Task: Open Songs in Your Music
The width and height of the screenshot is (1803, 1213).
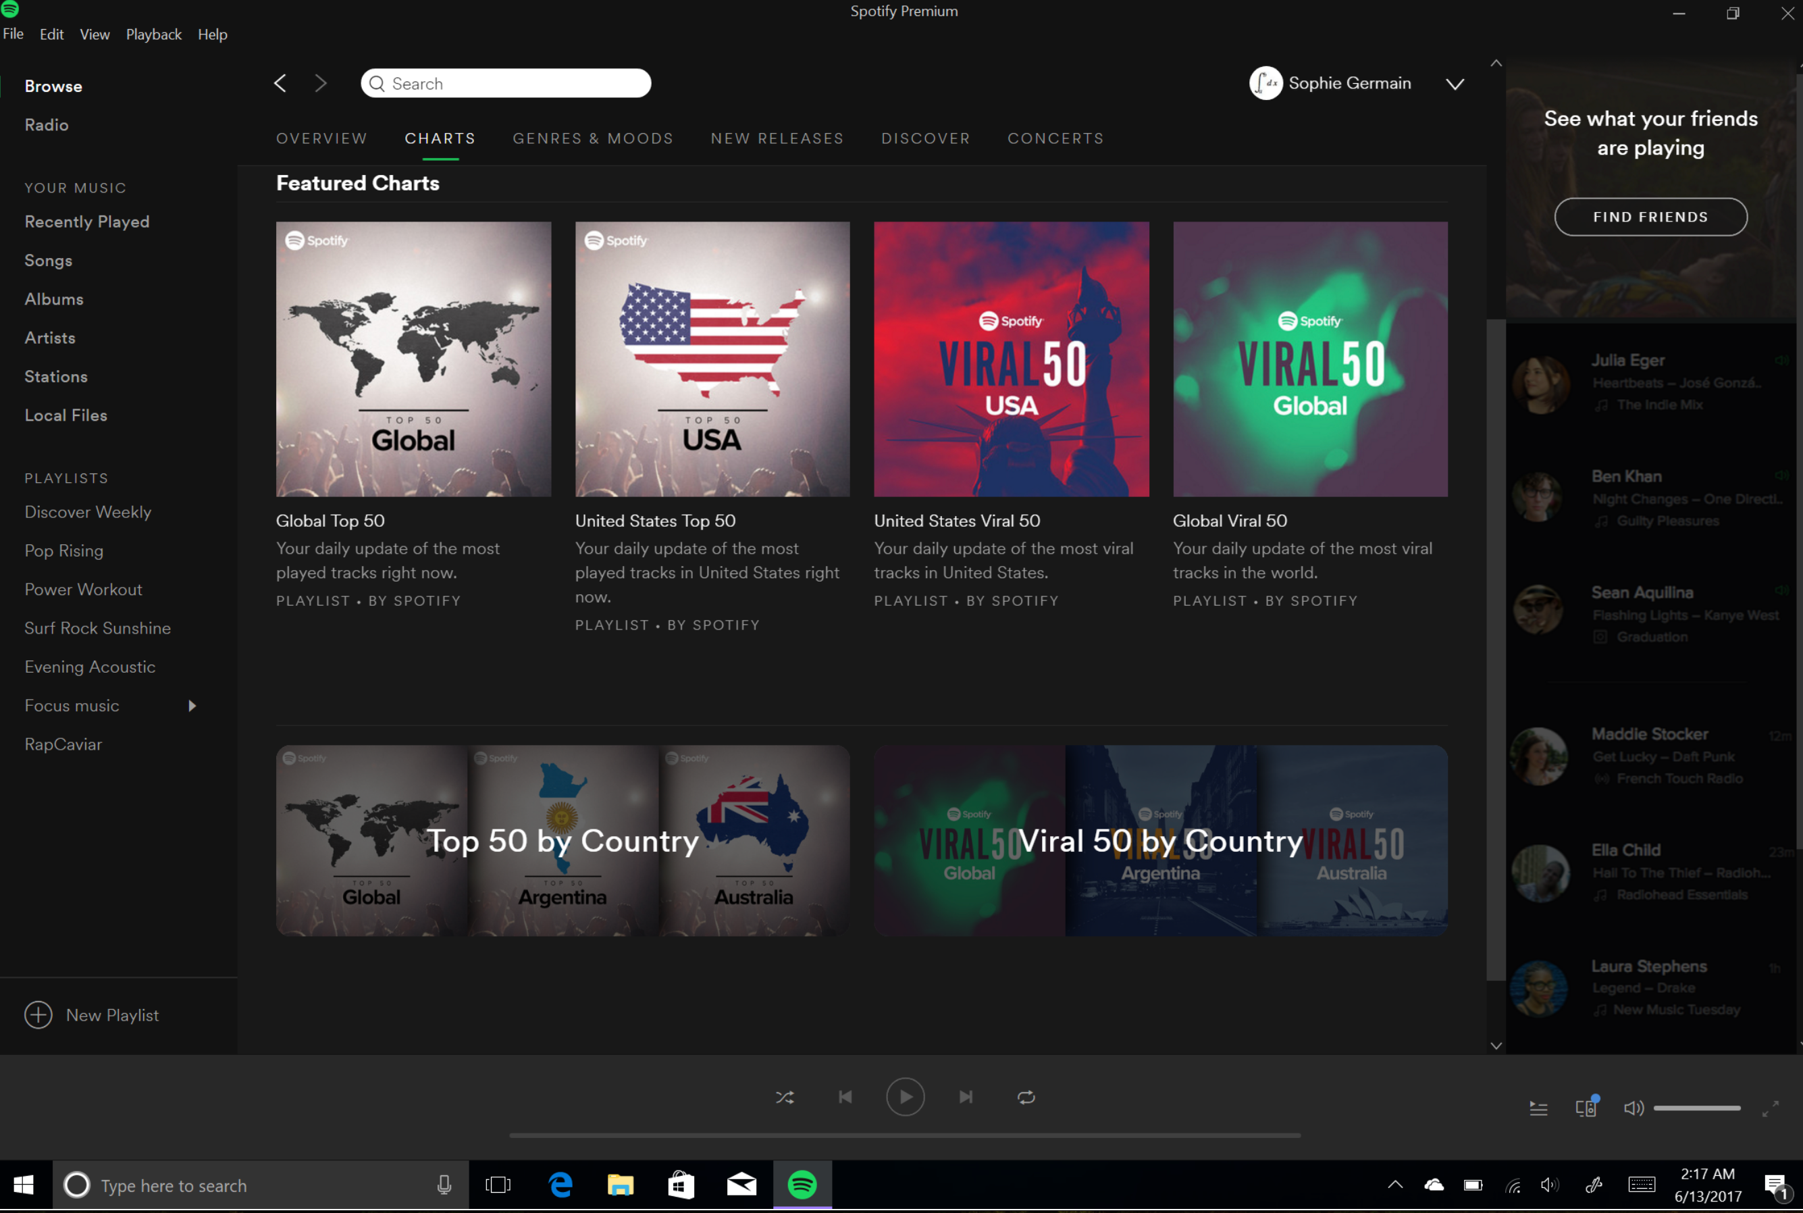Action: point(48,260)
